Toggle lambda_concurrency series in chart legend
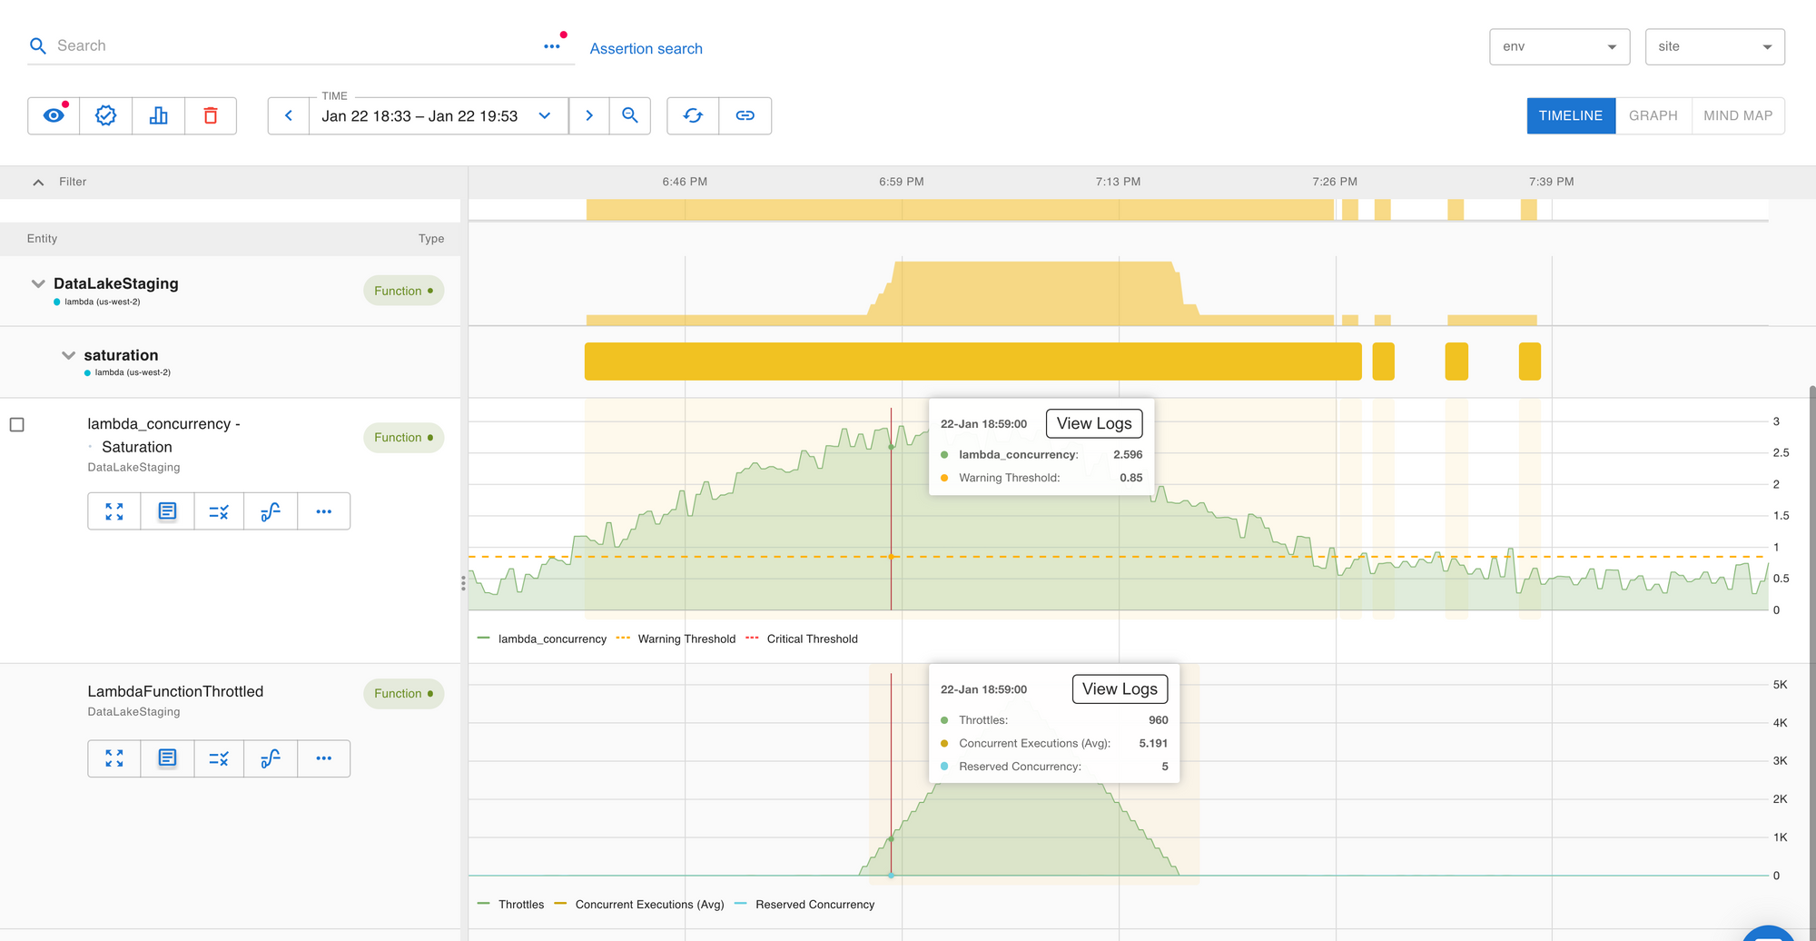Viewport: 1816px width, 941px height. [551, 639]
